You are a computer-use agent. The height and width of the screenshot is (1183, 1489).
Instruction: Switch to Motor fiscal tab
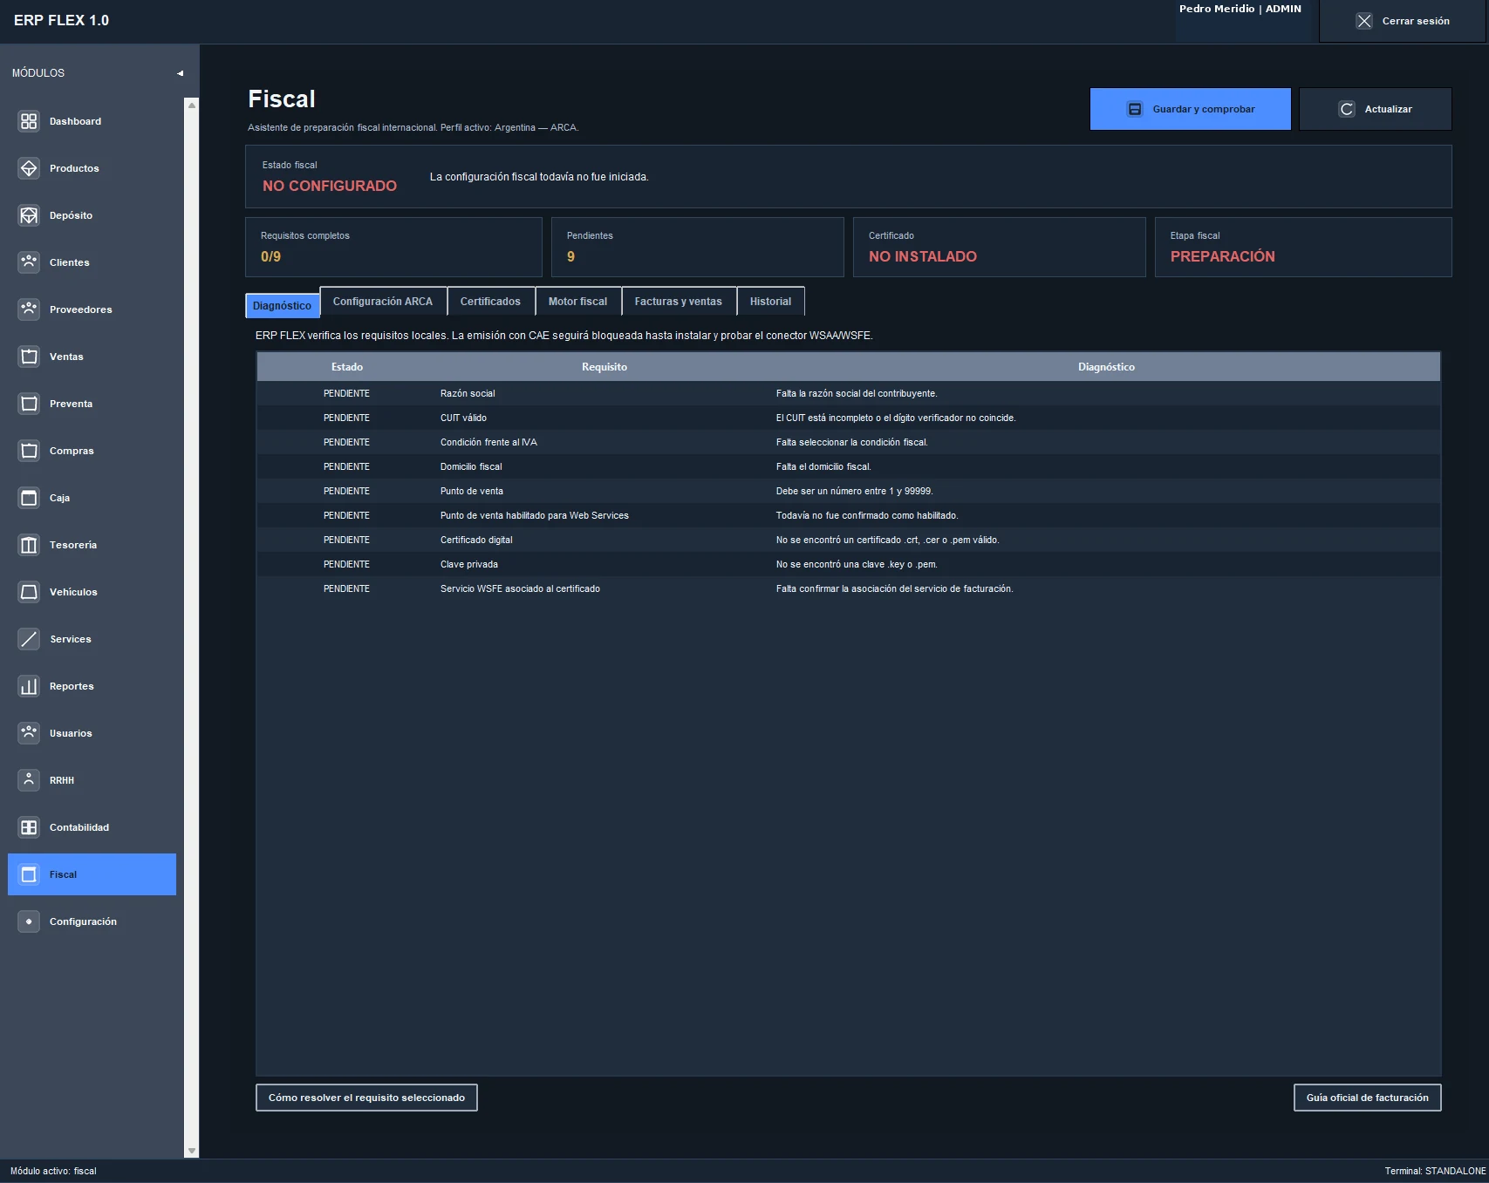[577, 301]
